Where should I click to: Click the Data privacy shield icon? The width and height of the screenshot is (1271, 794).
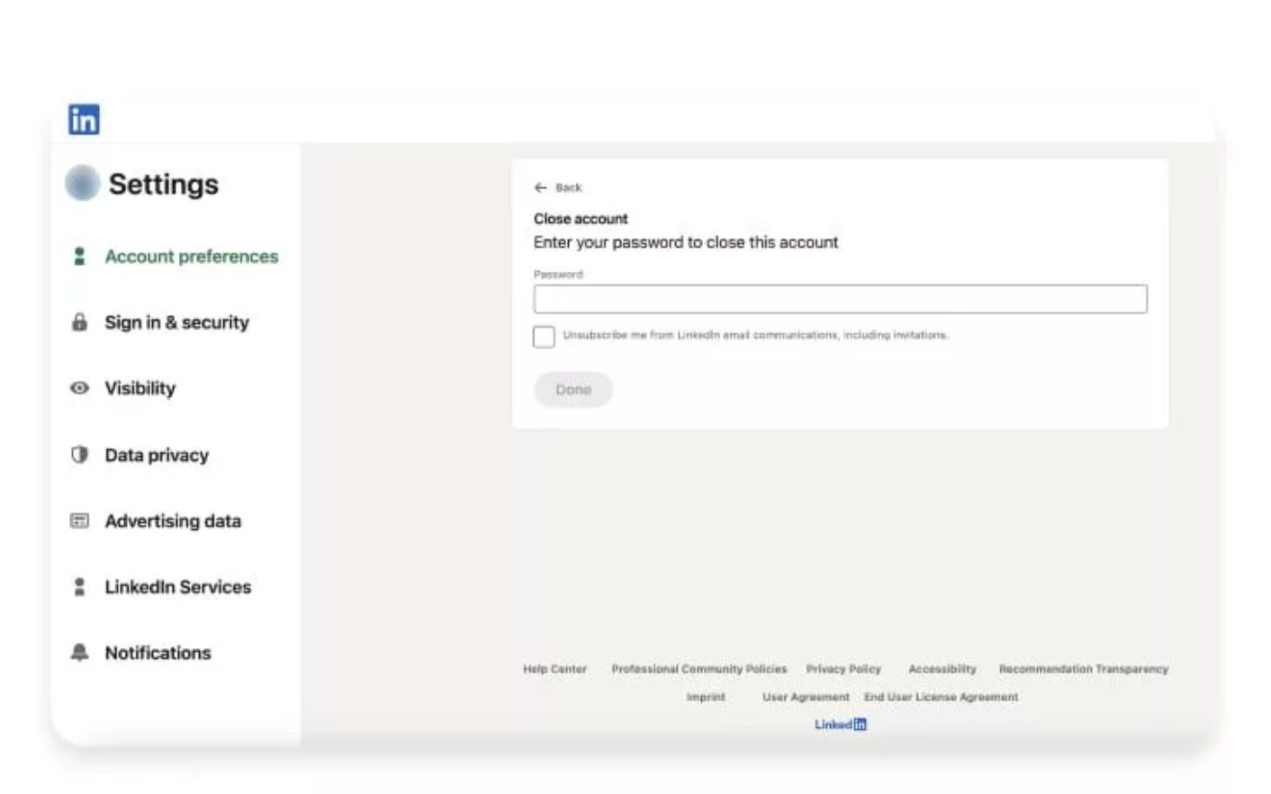pos(79,455)
